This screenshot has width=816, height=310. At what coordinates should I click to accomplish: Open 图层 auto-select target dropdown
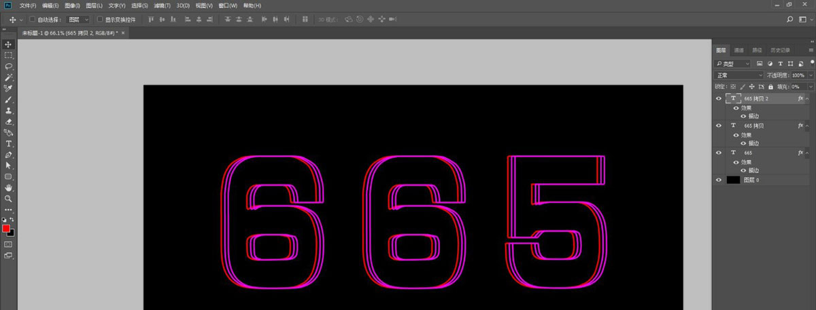[78, 20]
